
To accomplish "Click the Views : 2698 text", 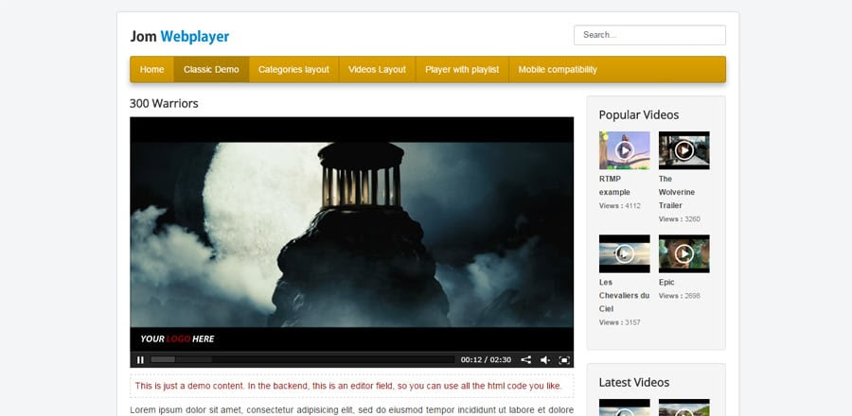I will [679, 296].
